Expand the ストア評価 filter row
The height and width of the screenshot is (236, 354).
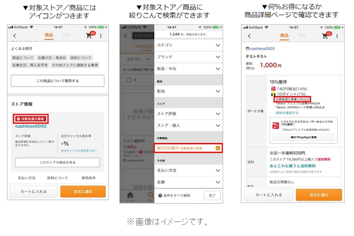tap(187, 112)
